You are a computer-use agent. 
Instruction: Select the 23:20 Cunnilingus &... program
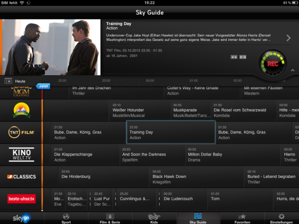(136, 199)
